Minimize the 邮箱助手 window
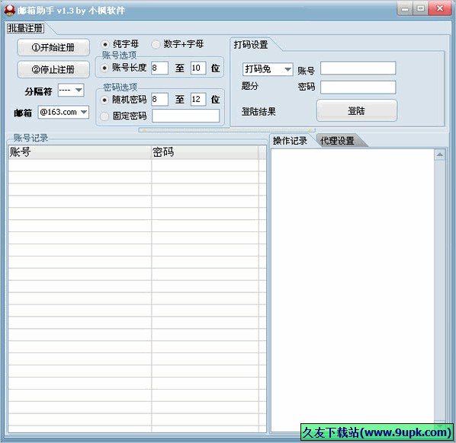Image resolution: width=456 pixels, height=443 pixels. [405, 8]
